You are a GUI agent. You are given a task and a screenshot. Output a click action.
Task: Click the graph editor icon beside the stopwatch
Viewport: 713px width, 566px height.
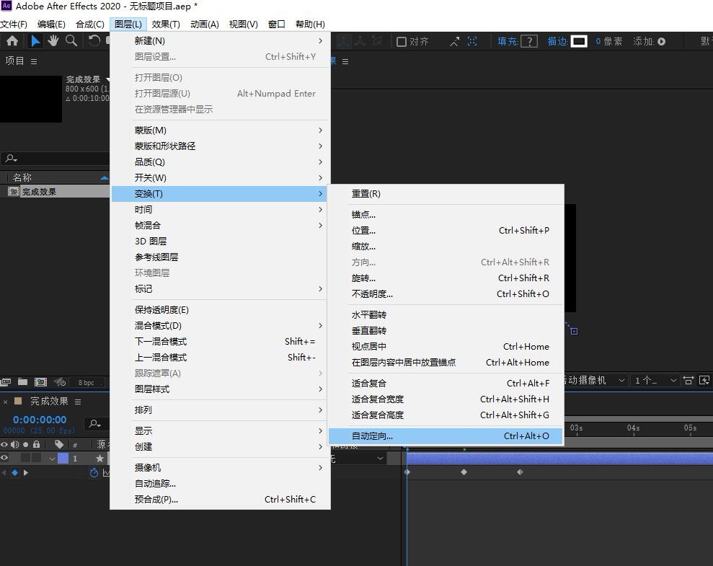click(106, 473)
